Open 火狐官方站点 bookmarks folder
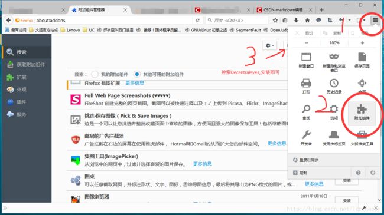Image resolution: width=384 pixels, height=215 pixels. (x=43, y=30)
